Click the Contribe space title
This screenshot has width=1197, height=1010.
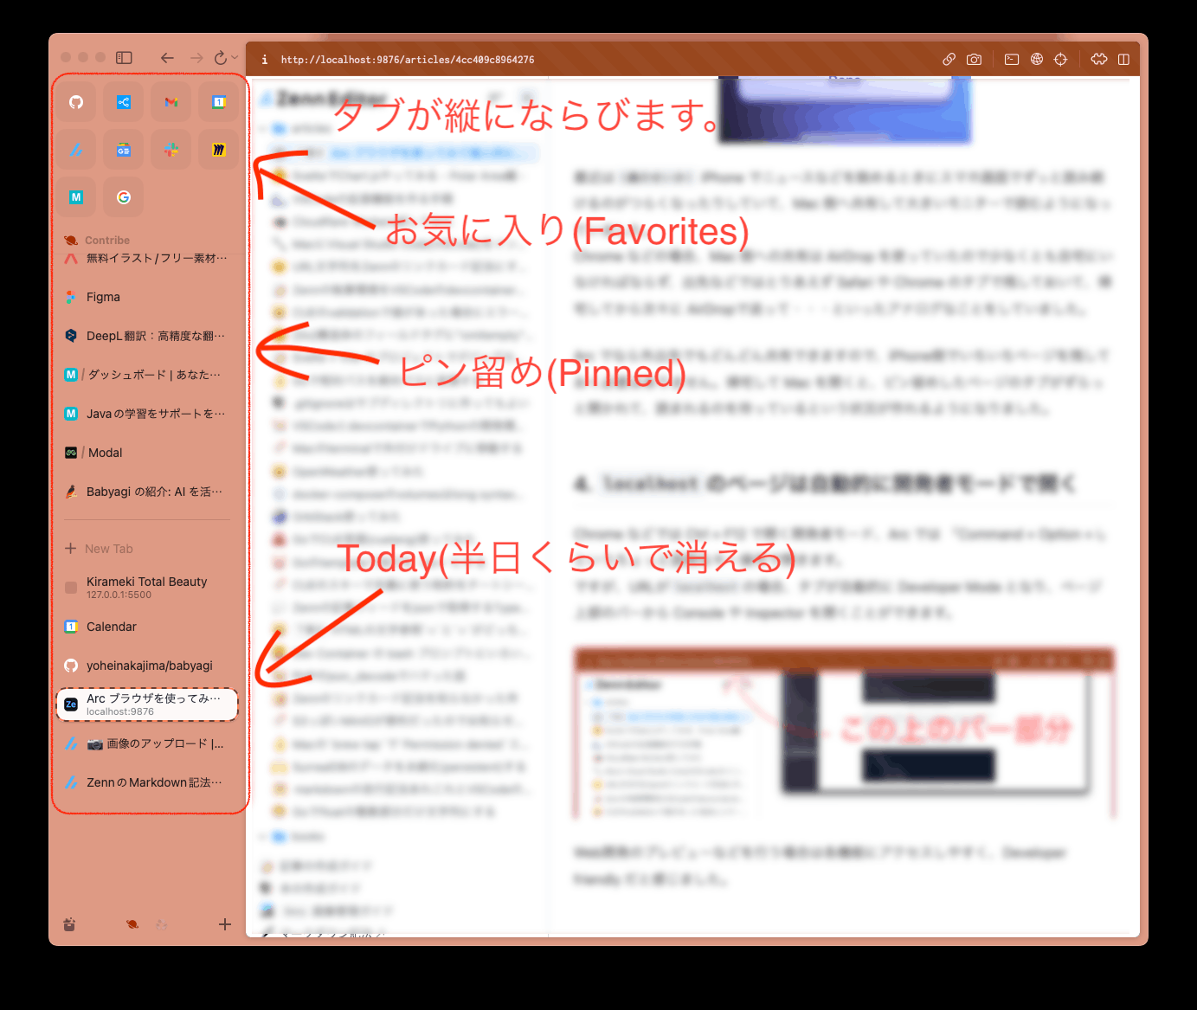107,241
